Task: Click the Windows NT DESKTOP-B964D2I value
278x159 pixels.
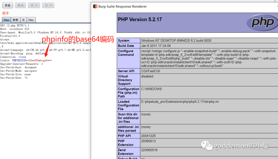Action: pos(176,40)
